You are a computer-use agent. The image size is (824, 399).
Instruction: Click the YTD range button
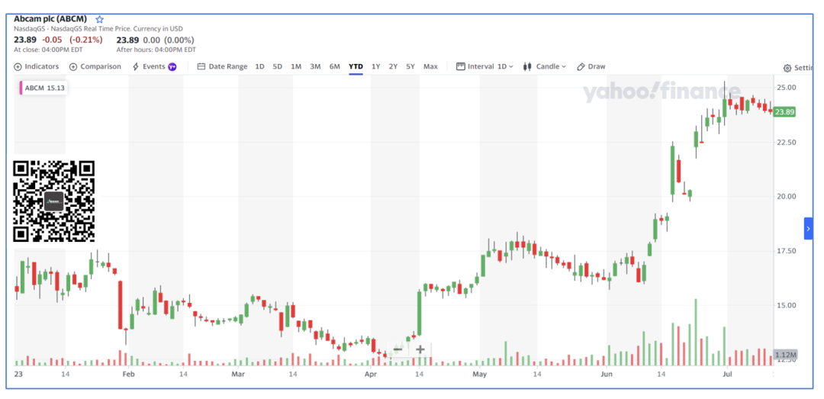pos(356,66)
